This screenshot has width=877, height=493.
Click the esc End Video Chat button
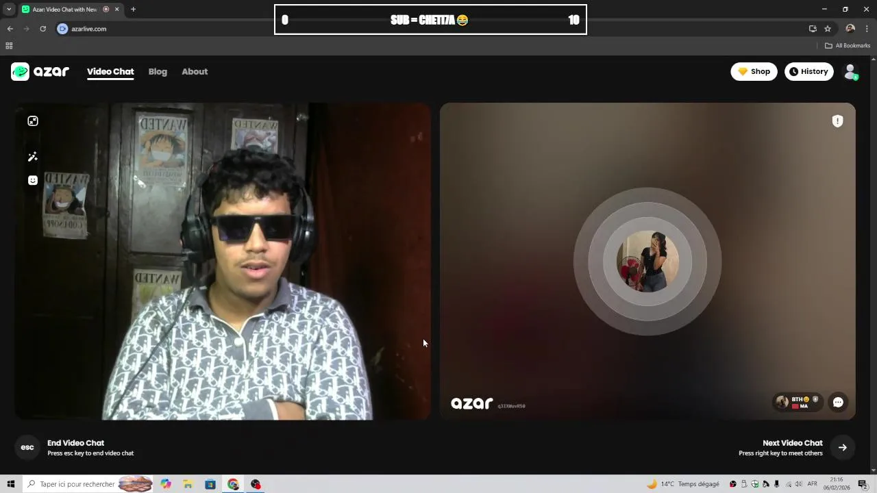coord(27,447)
